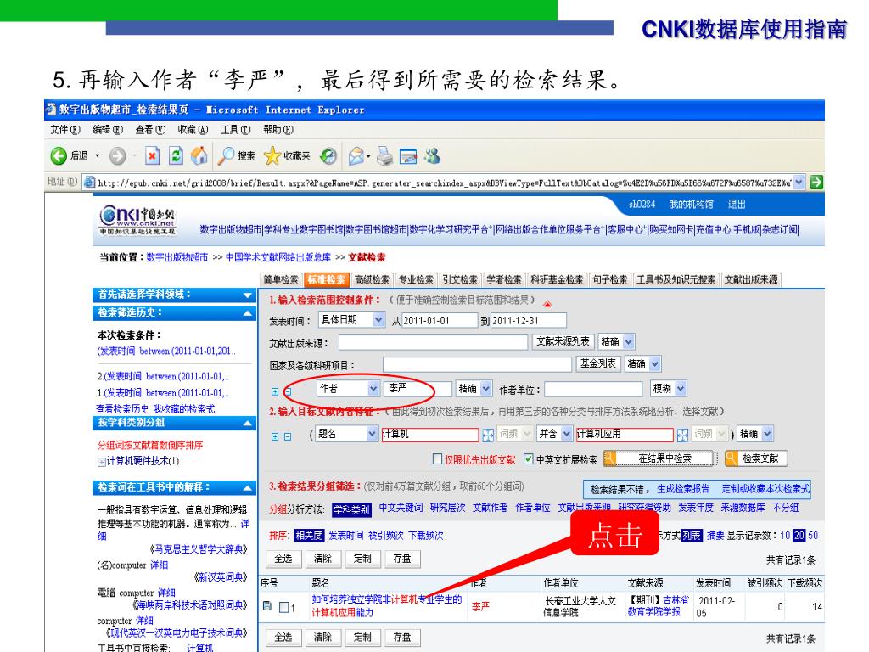Open the 收藏 menu
The height and width of the screenshot is (652, 869).
pos(193,130)
